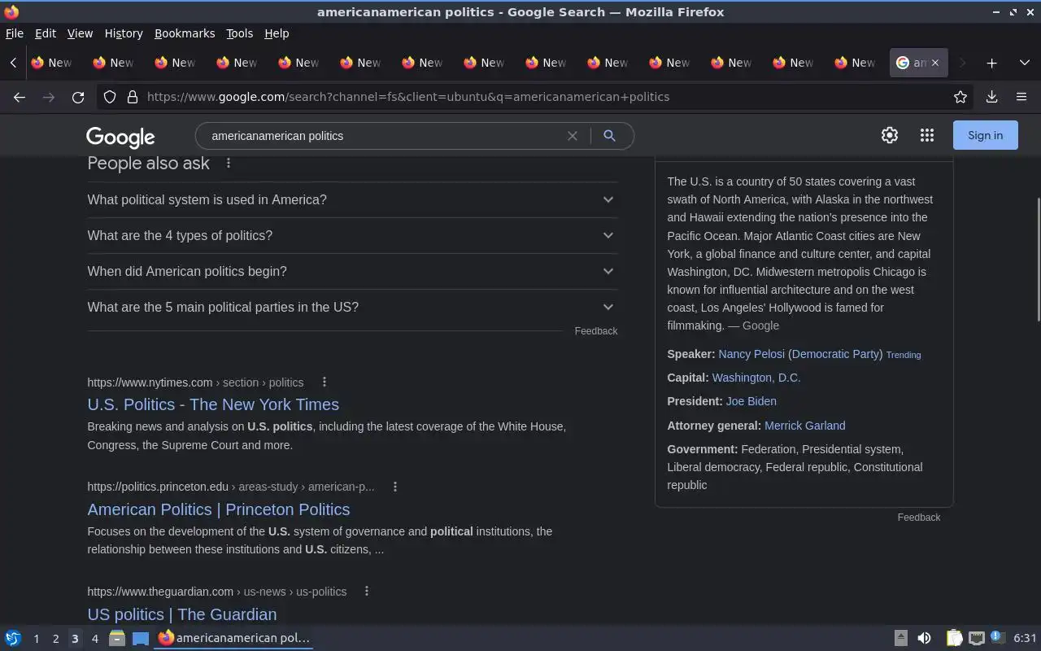The height and width of the screenshot is (651, 1041).
Task: Clear the Google search box text
Action: click(x=573, y=136)
